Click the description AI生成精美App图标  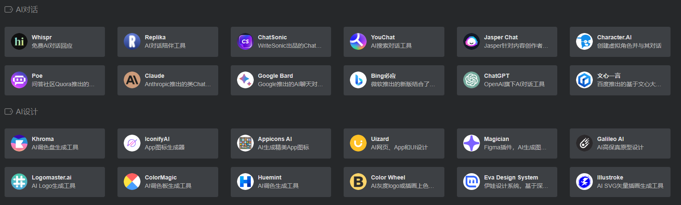283,147
